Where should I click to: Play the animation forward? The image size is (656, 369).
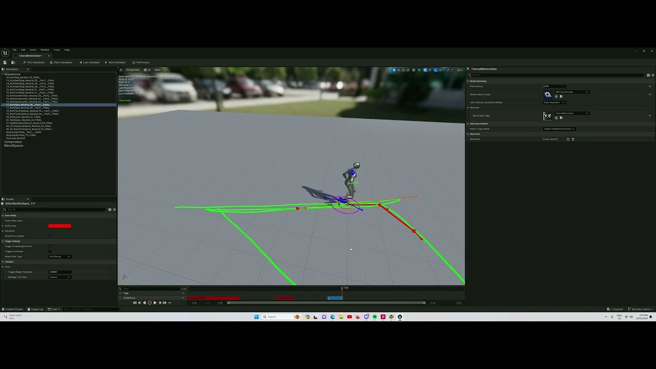(155, 303)
